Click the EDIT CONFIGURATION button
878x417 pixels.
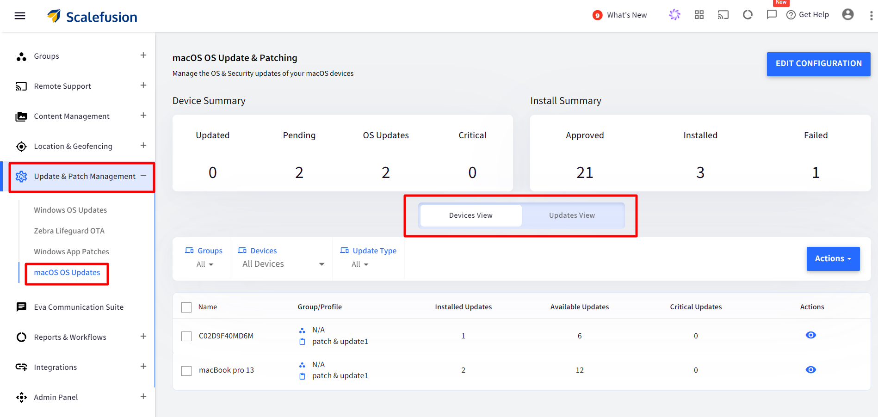pos(819,64)
